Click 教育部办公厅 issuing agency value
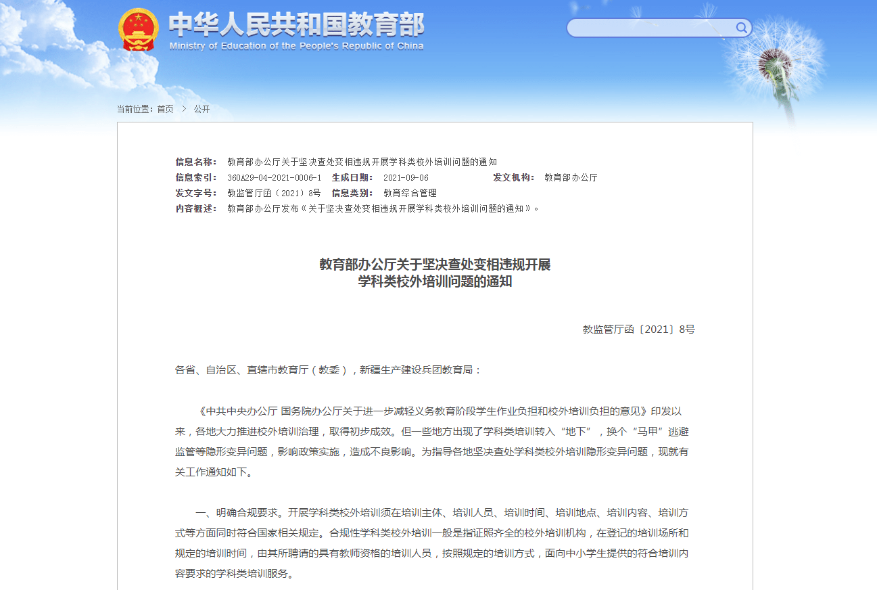The width and height of the screenshot is (877, 590). (x=571, y=177)
